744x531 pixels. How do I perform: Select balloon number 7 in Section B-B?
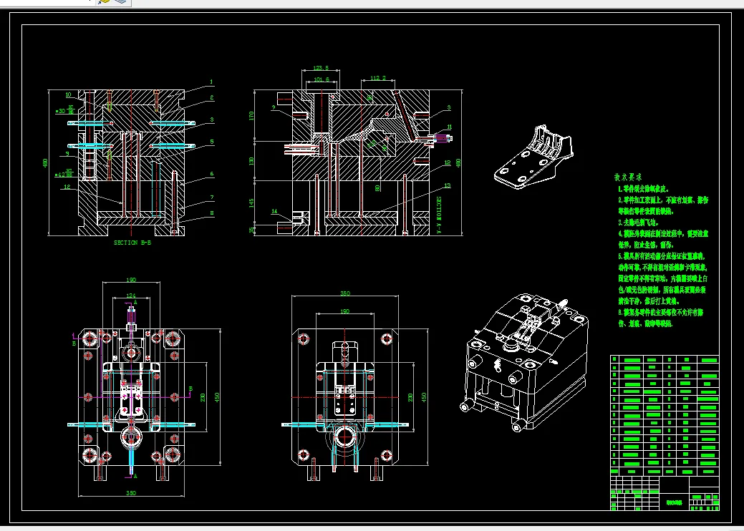pyautogui.click(x=212, y=198)
